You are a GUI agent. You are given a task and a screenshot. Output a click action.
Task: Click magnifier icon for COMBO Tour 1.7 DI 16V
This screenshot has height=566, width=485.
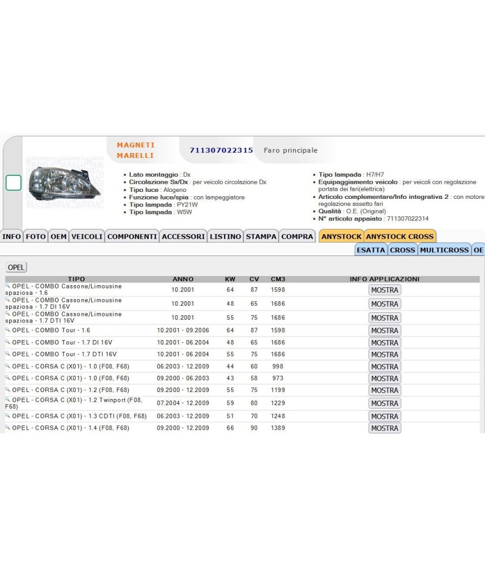8,342
